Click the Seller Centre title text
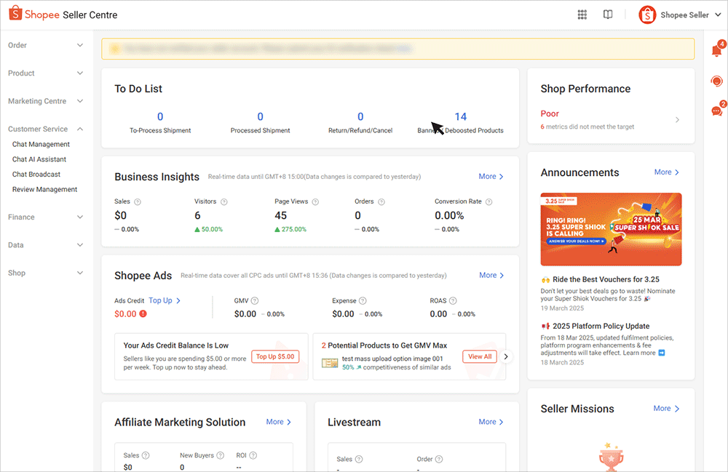The height and width of the screenshot is (472, 728). point(90,15)
